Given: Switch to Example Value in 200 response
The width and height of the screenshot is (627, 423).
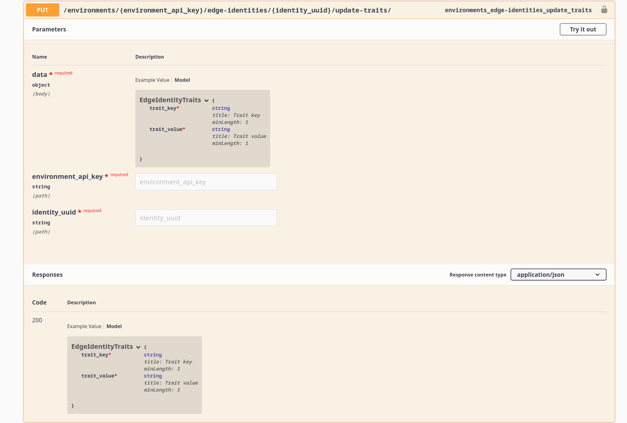Looking at the screenshot, I should pyautogui.click(x=84, y=326).
